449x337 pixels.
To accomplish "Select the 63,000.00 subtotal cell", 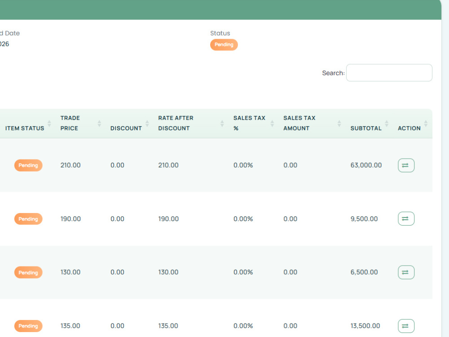I will [x=366, y=165].
